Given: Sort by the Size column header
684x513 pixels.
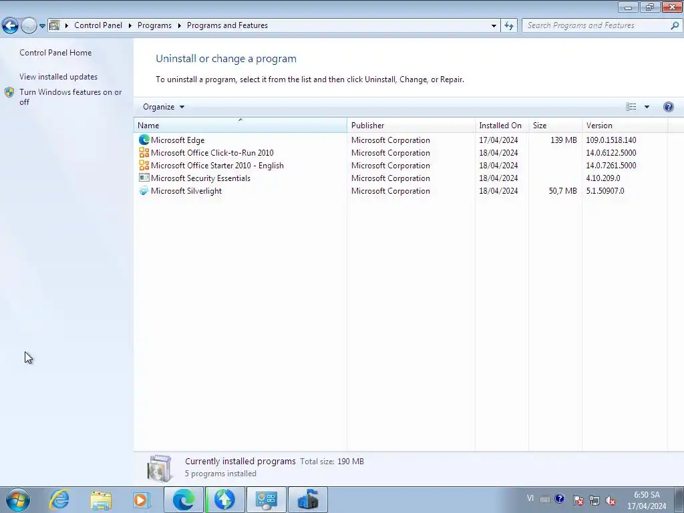Looking at the screenshot, I should 555,125.
